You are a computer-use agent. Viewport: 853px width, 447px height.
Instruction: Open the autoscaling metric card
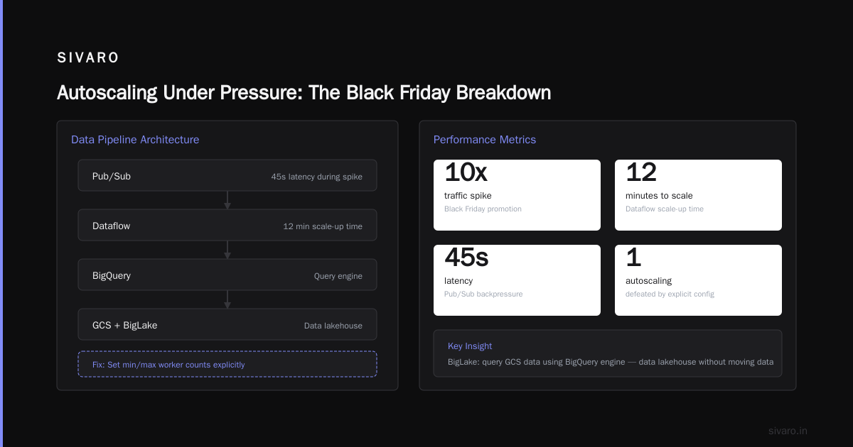698,280
